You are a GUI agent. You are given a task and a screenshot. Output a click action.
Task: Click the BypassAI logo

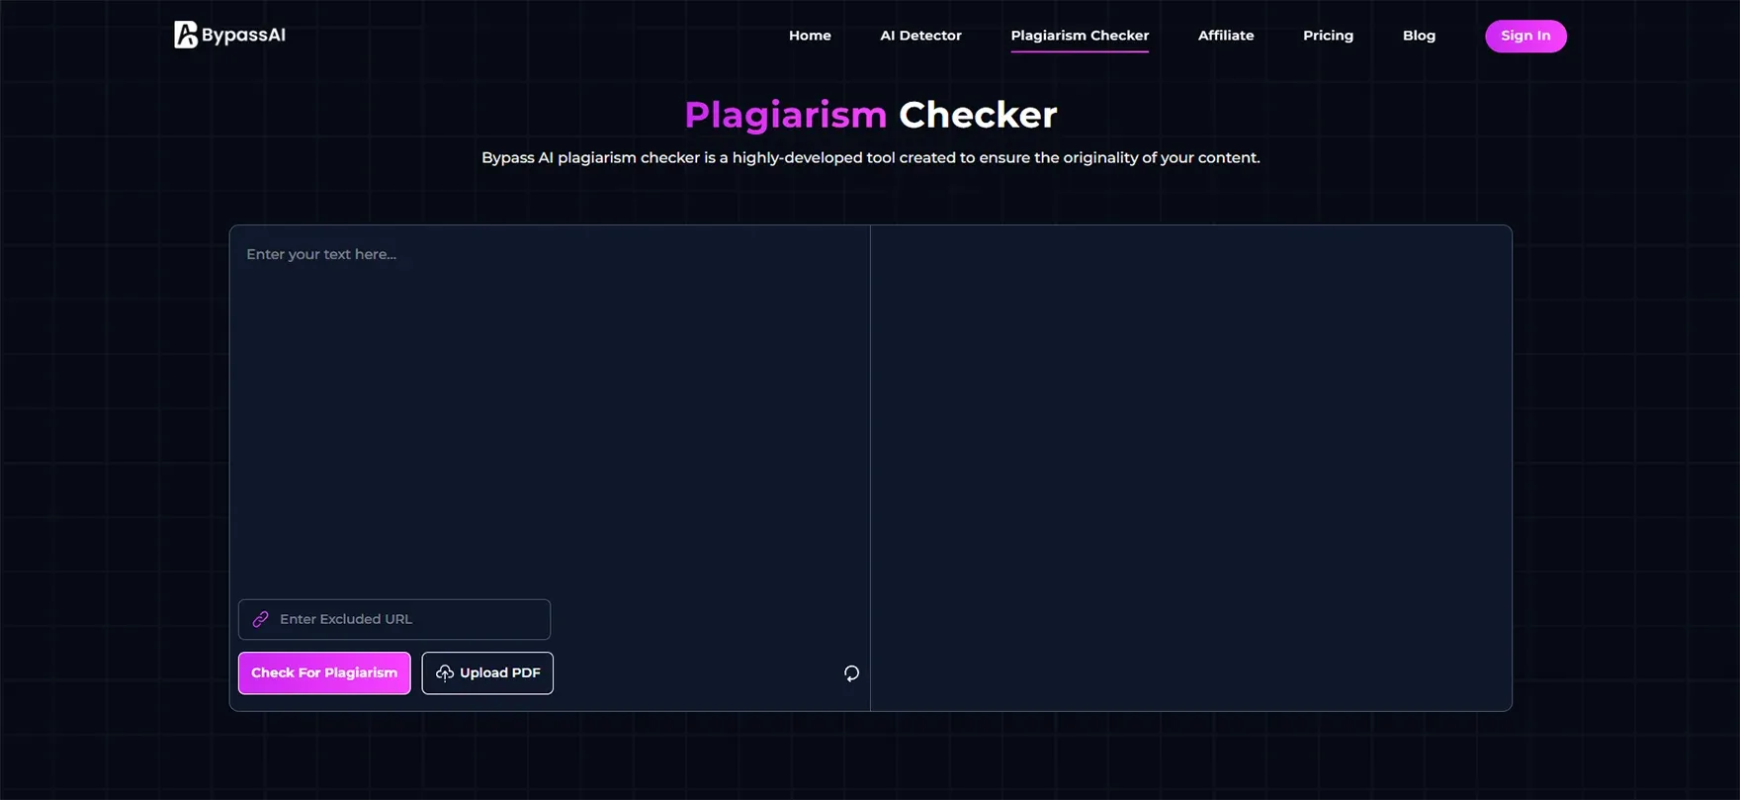point(229,35)
